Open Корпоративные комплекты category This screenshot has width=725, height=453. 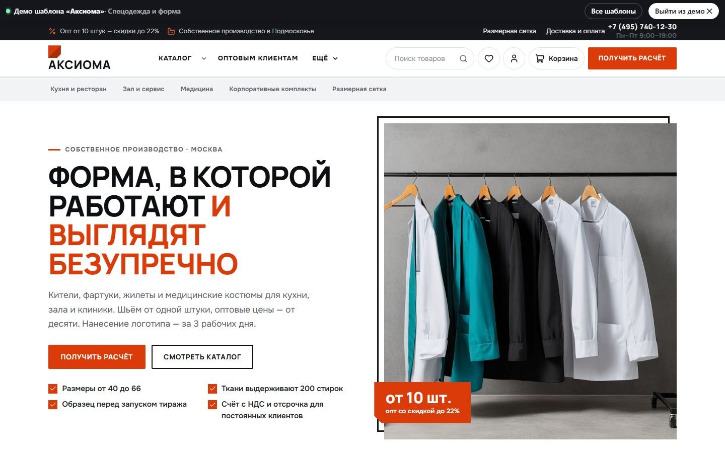[x=272, y=89]
